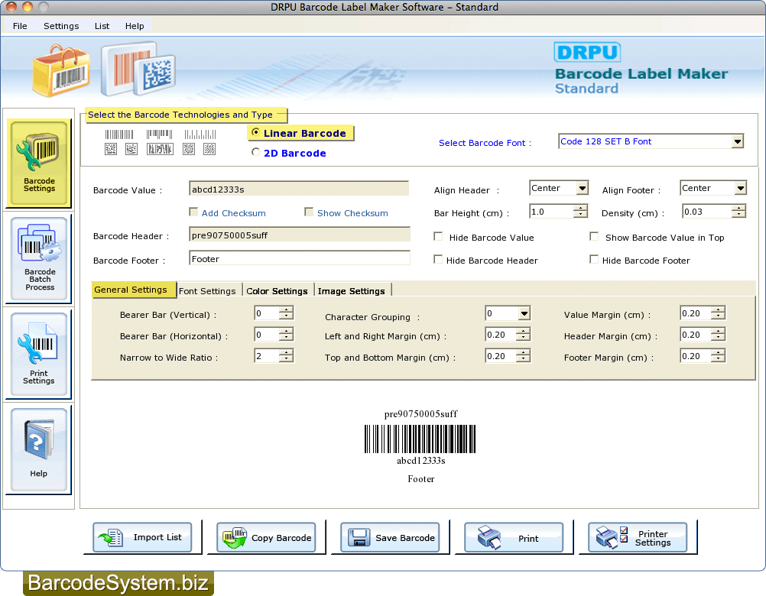Click the barcode and QR label logo icon
The image size is (766, 596).
pyautogui.click(x=138, y=69)
